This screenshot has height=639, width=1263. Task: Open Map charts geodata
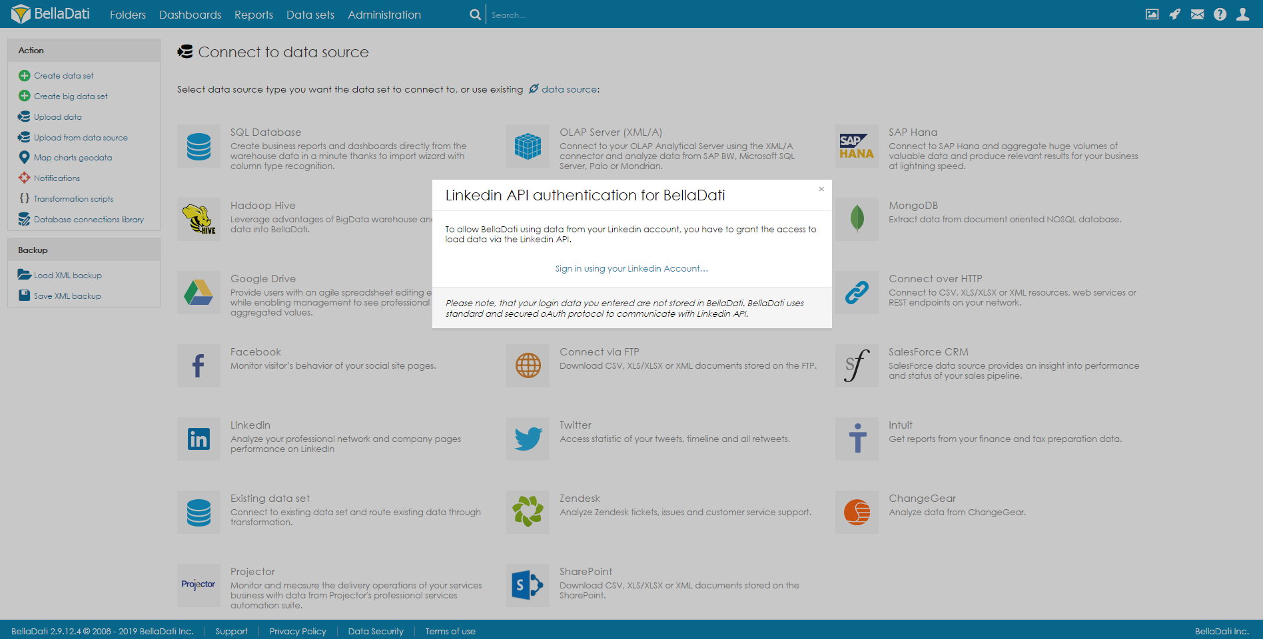tap(73, 158)
